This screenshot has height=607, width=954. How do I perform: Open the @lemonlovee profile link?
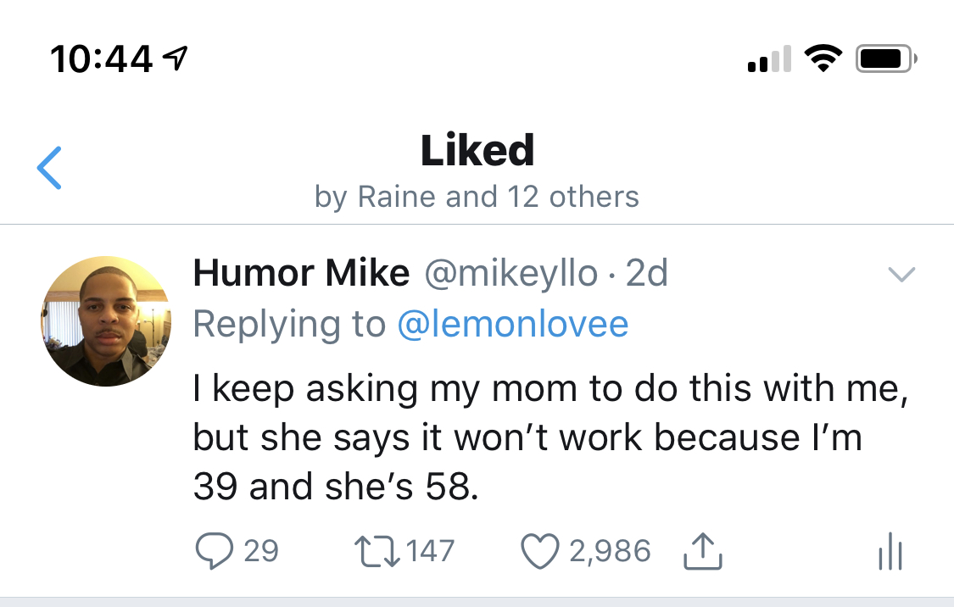(x=513, y=324)
